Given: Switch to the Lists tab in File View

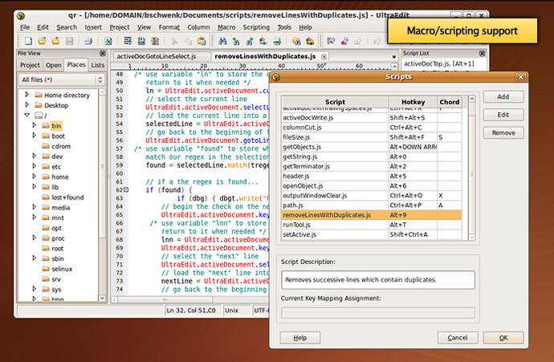Looking at the screenshot, I should point(97,65).
